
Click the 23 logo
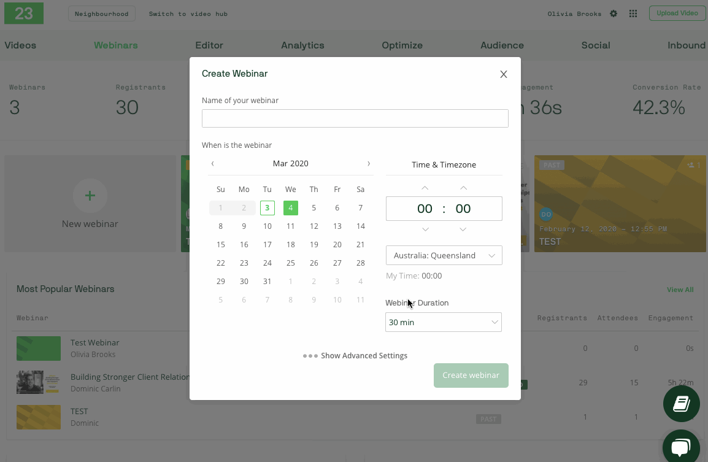point(24,13)
